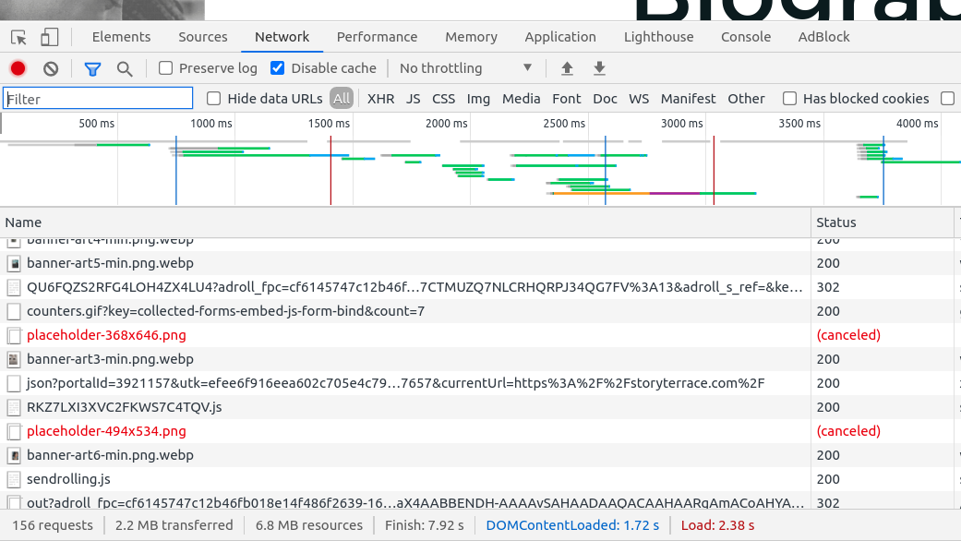Click the file icon of json?portalId request

(x=14, y=383)
